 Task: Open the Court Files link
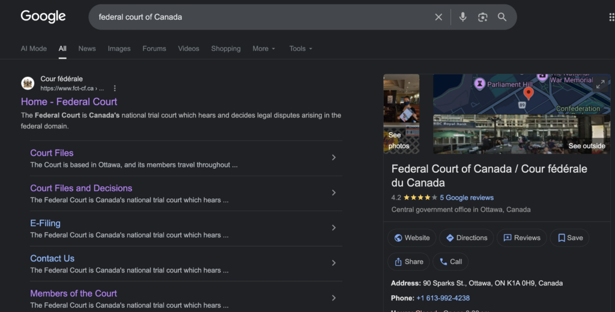[52, 153]
